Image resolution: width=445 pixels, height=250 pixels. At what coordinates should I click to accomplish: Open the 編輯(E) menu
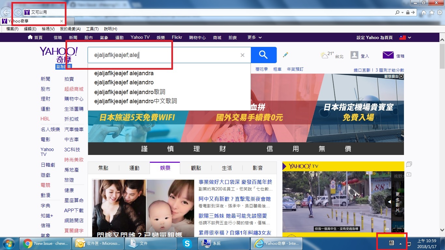point(30,29)
